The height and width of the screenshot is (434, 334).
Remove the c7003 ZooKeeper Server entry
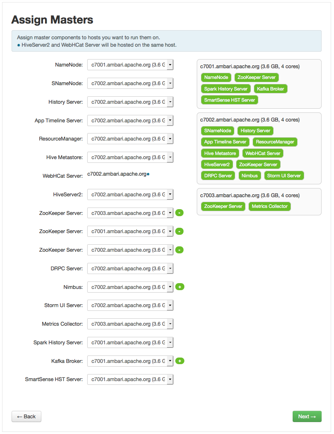click(179, 213)
